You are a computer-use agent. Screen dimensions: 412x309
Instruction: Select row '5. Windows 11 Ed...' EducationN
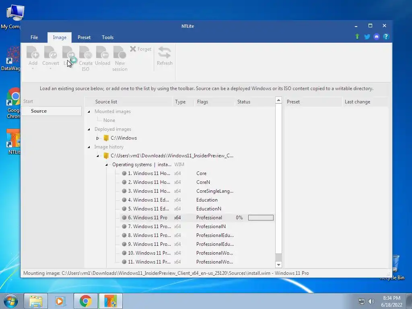197,209
